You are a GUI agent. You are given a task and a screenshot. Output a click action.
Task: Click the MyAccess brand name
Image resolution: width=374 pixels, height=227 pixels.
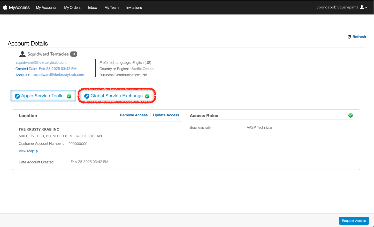click(x=19, y=7)
